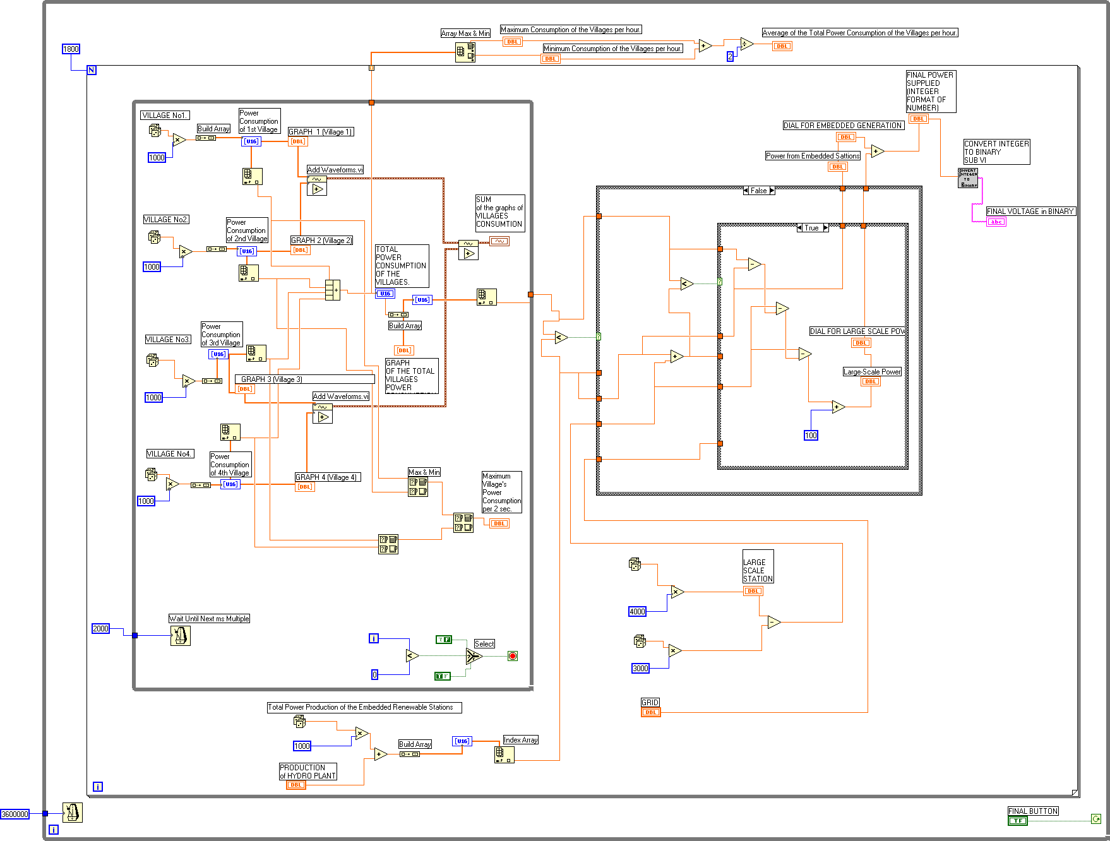Click the DIAL FOR EMBEDDED GENERATION terminal
The height and width of the screenshot is (841, 1110).
[x=846, y=137]
